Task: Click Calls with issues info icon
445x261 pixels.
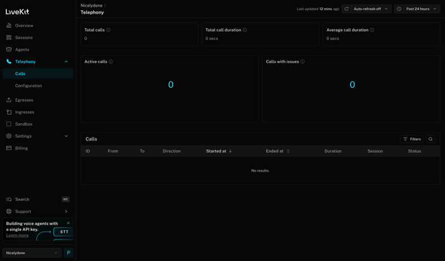Action: point(303,62)
